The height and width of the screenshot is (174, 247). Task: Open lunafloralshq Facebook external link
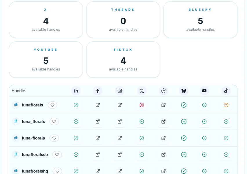click(98, 171)
